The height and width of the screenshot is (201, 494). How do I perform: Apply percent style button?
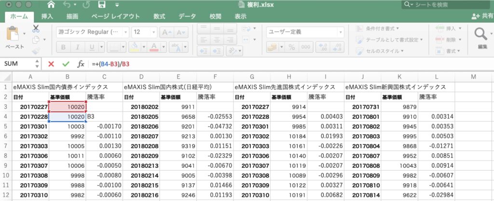coord(292,47)
